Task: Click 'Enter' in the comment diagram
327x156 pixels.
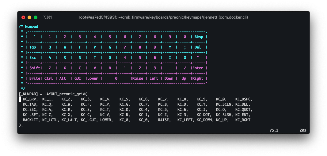Action: point(198,68)
